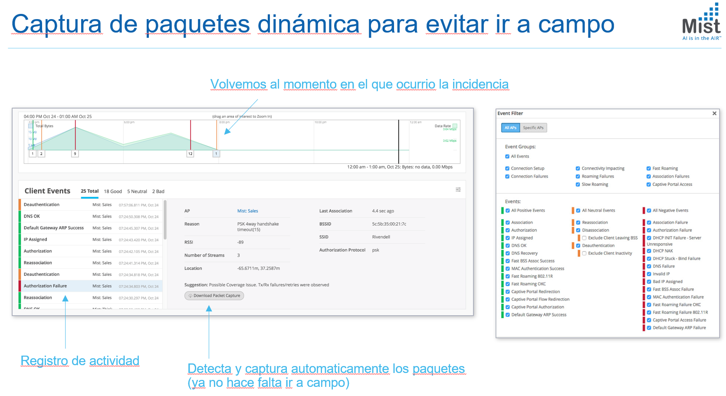Download the packet capture
The height and width of the screenshot is (396, 726).
(214, 296)
